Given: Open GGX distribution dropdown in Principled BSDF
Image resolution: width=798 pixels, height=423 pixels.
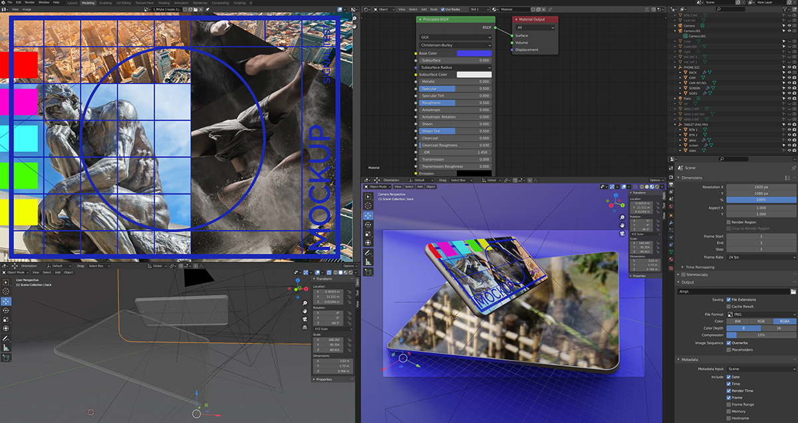Looking at the screenshot, I should (x=456, y=38).
